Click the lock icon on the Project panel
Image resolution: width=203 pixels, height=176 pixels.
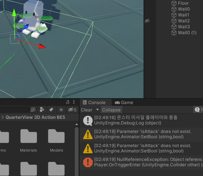click(68, 102)
